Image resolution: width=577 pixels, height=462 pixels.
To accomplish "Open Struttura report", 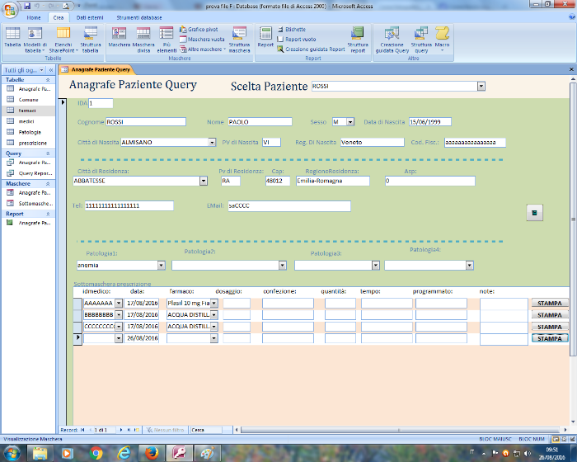I will pos(358,40).
